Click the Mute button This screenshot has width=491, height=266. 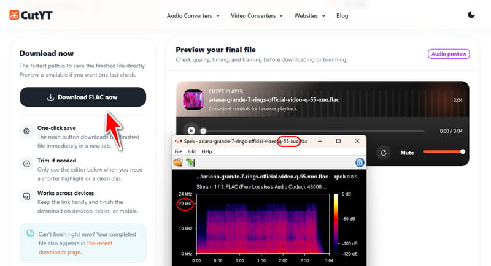(407, 153)
